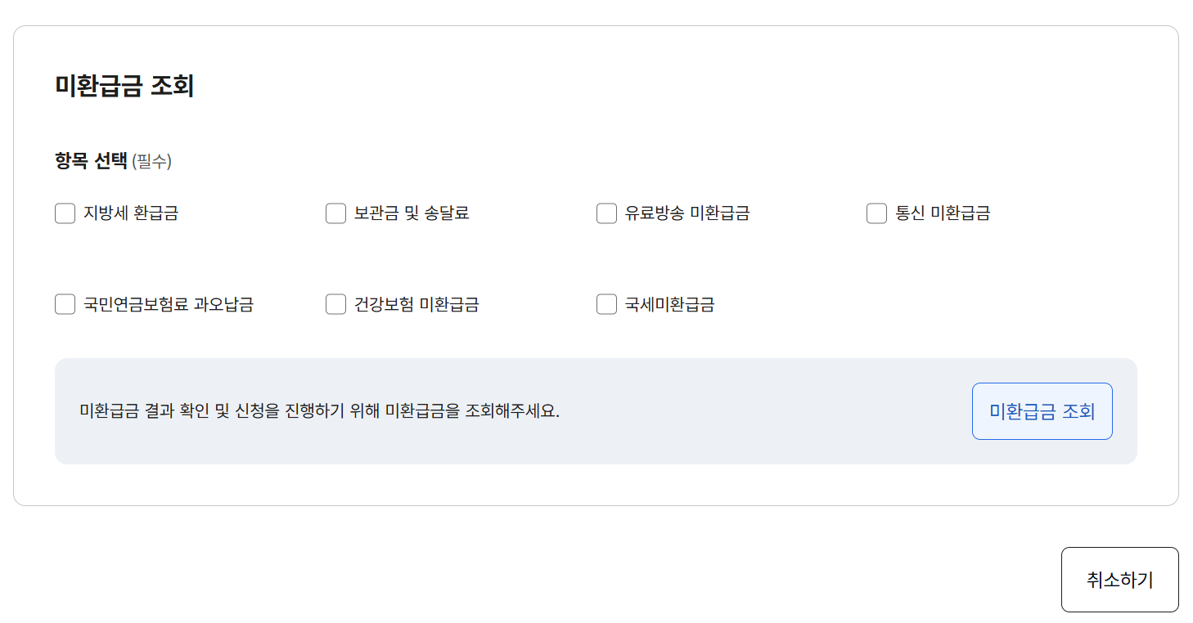The width and height of the screenshot is (1193, 623).
Task: Click the 보관금 및 송달료 label text
Action: click(x=412, y=213)
